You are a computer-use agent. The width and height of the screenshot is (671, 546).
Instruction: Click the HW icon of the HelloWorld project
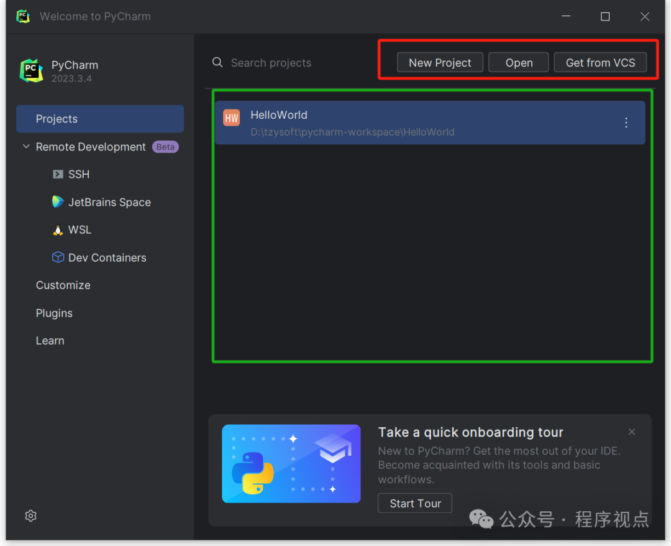pos(232,118)
